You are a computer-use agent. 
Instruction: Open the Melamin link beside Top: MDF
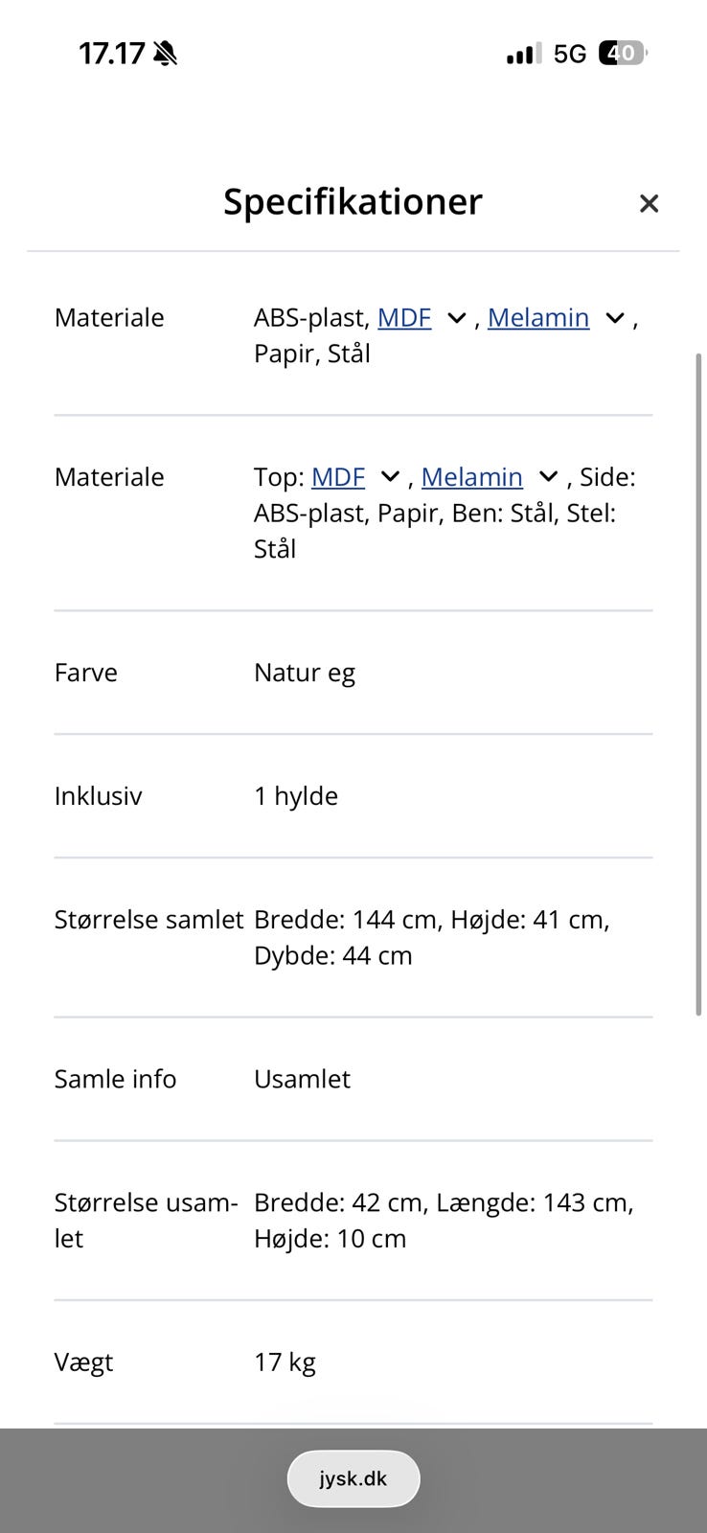(x=472, y=476)
